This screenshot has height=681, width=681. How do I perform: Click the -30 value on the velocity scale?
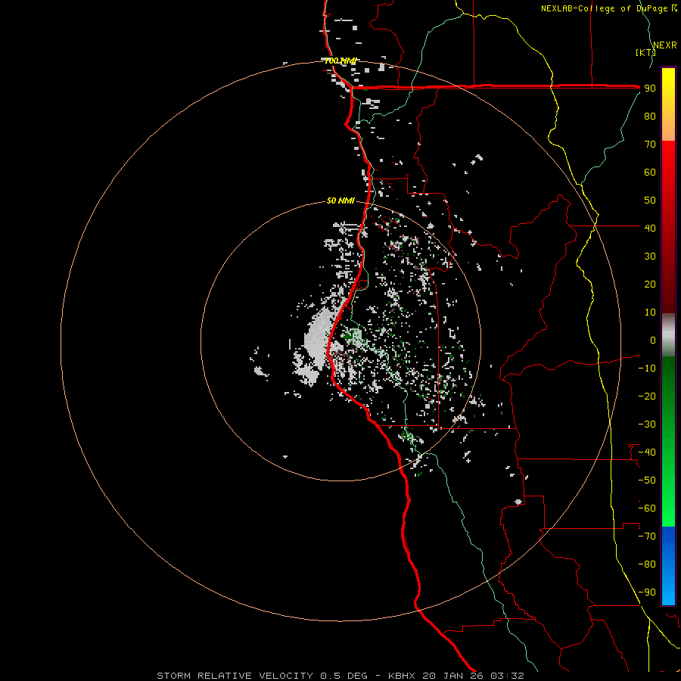pos(647,424)
